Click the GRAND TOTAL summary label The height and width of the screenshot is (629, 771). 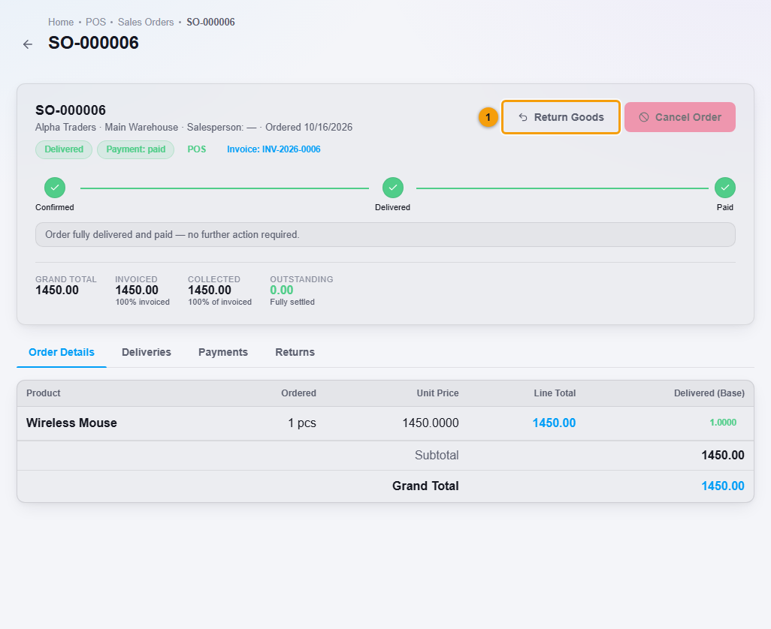pos(66,279)
